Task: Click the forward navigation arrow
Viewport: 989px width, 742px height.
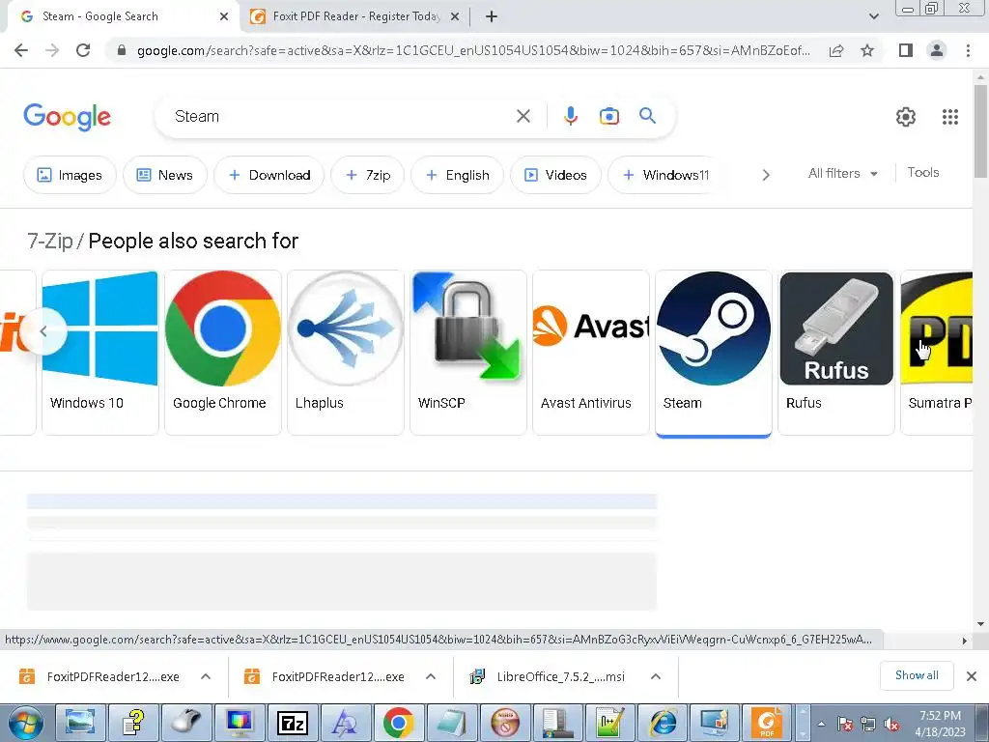Action: pyautogui.click(x=52, y=50)
